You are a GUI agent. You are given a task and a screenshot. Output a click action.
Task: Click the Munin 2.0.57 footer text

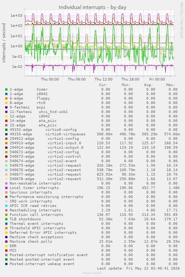click(92, 273)
